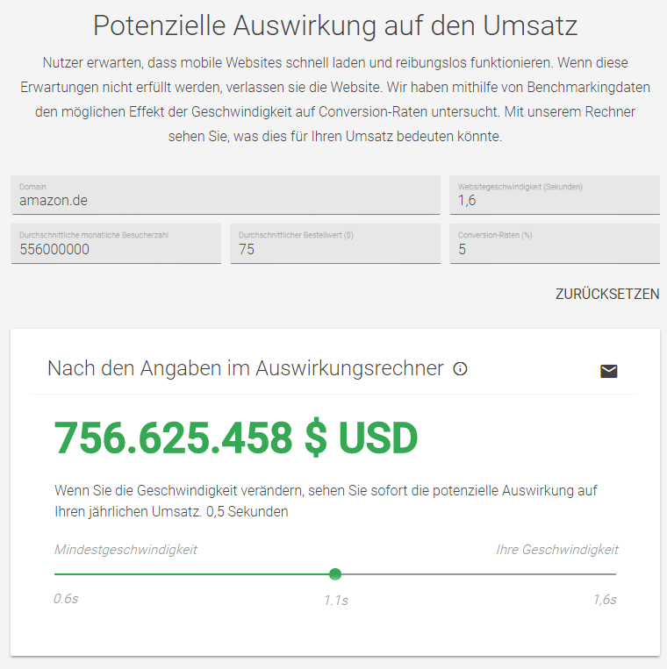Click the Nach den Angaben im Auswirkungsrechner title
Viewport: 667px width, 669px height.
[x=246, y=368]
